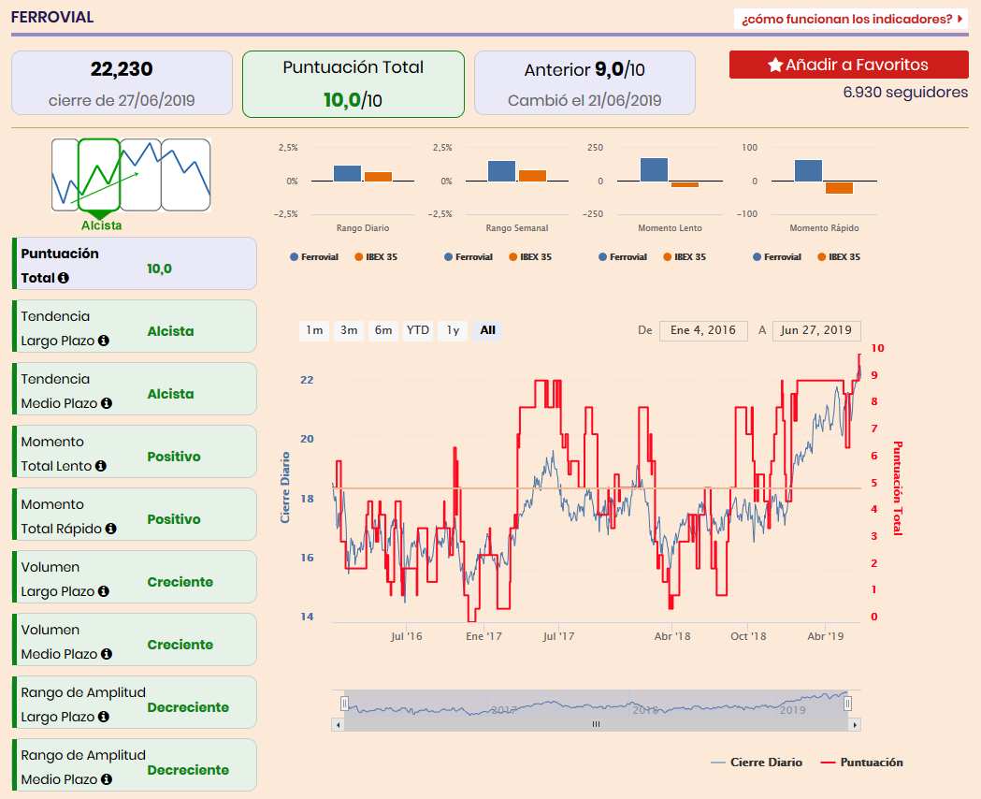Click the 22,230 closing price card
981x799 pixels.
click(x=122, y=83)
